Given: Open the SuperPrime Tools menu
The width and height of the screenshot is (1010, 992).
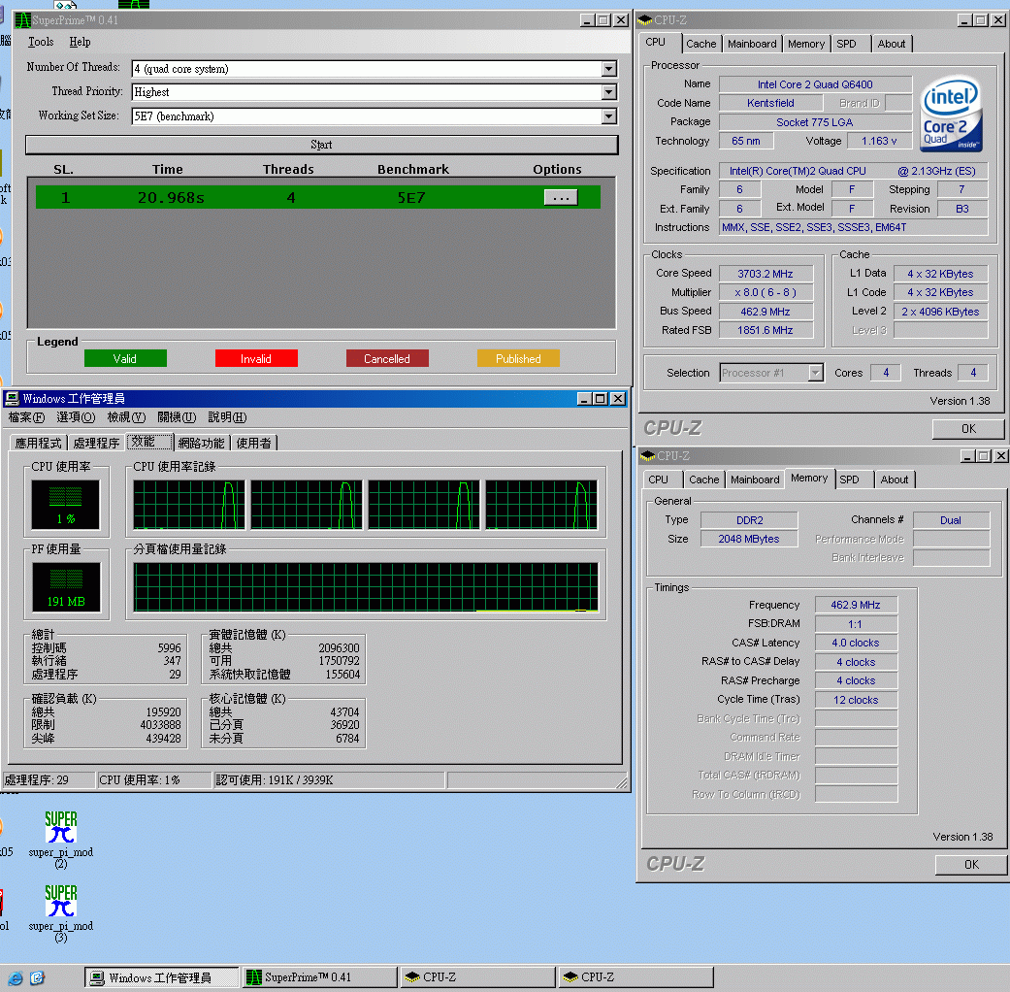Looking at the screenshot, I should (41, 42).
